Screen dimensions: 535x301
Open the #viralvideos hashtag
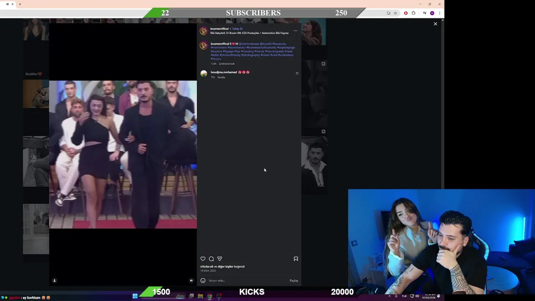pos(286,55)
